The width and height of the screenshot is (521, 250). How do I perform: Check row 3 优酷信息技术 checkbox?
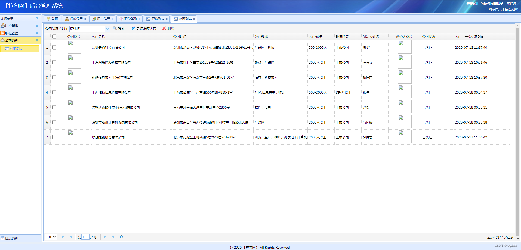(x=54, y=77)
